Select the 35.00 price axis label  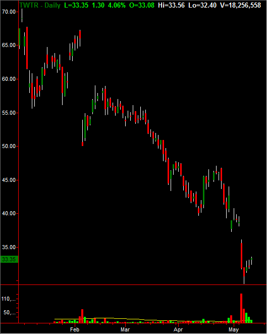(x=9, y=247)
